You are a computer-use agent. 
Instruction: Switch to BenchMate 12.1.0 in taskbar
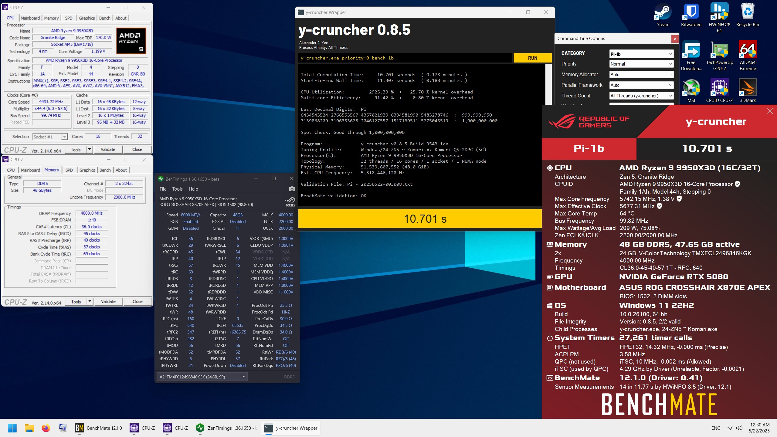coord(99,428)
